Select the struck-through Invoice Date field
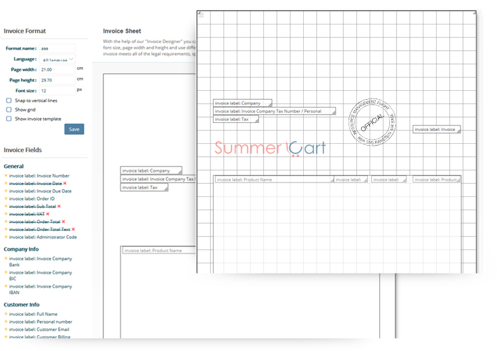This screenshot has width=497, height=351. pos(35,184)
